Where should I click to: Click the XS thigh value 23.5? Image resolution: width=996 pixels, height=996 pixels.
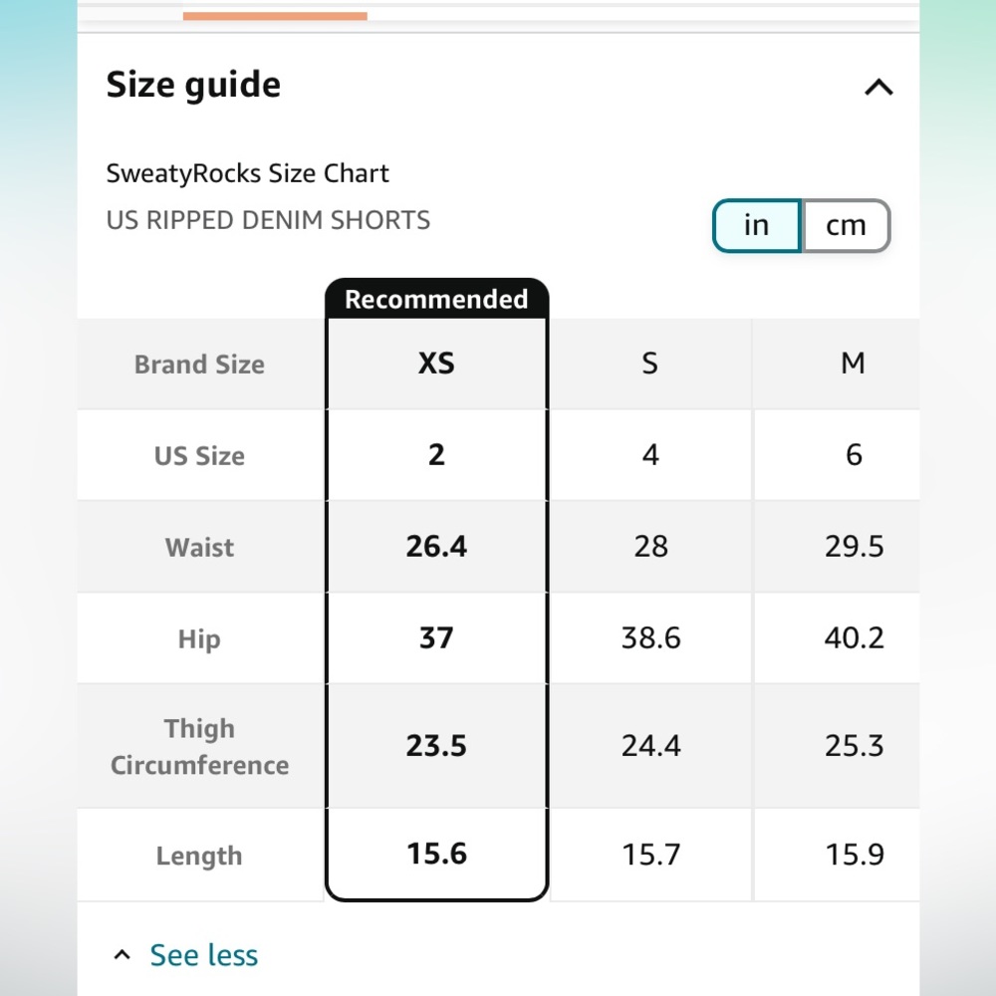436,746
